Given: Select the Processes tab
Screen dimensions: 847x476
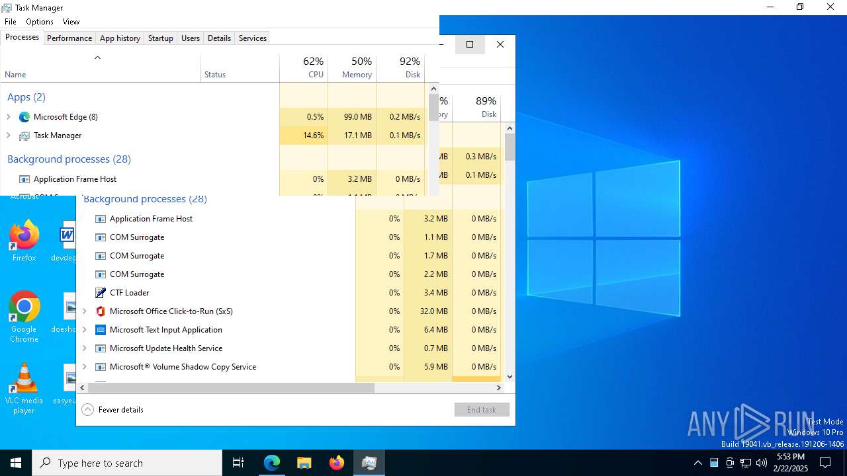Looking at the screenshot, I should (22, 37).
